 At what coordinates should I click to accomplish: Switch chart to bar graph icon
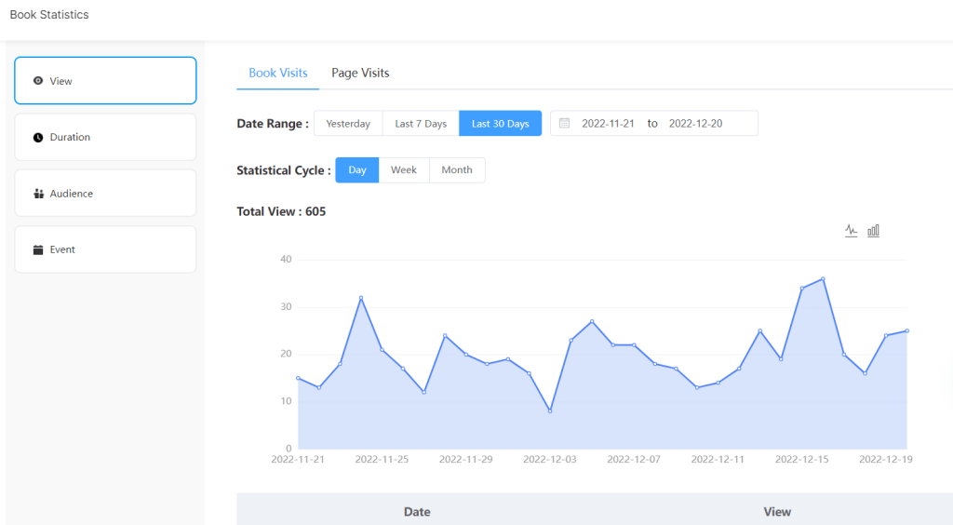(x=873, y=231)
